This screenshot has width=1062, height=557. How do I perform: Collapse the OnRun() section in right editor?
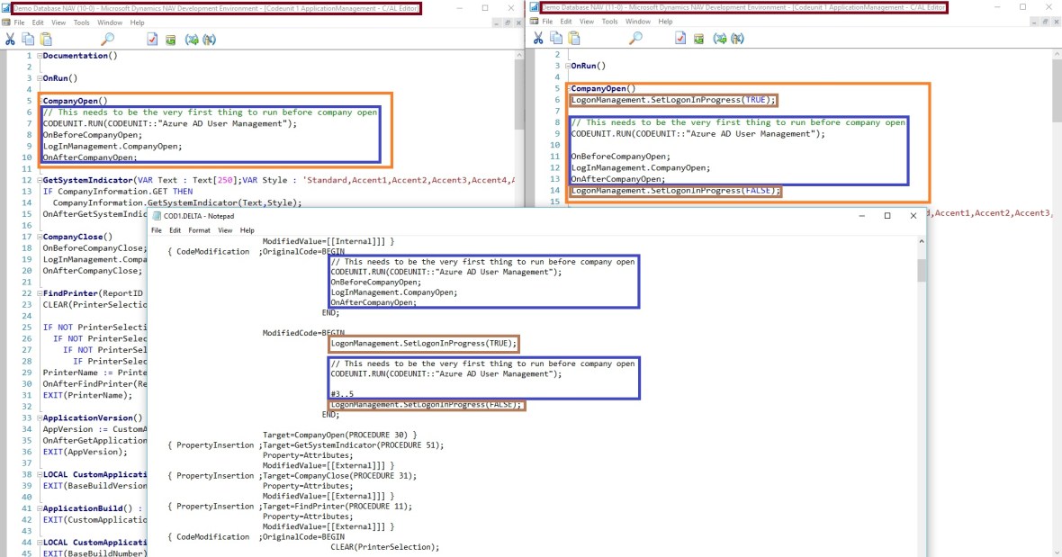(x=567, y=67)
